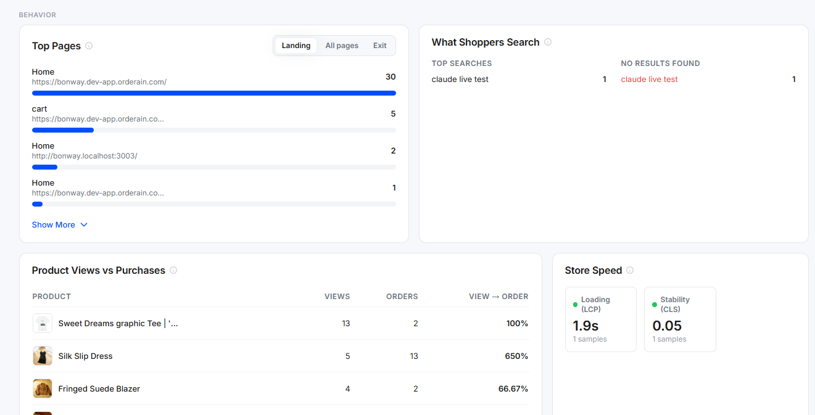Click the 1.9s loading value

[586, 326]
